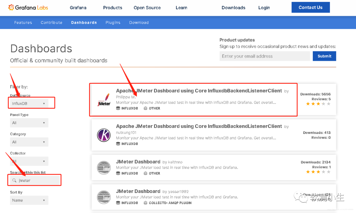Open the Grafana top menu
The height and width of the screenshot is (213, 356).
tap(78, 8)
